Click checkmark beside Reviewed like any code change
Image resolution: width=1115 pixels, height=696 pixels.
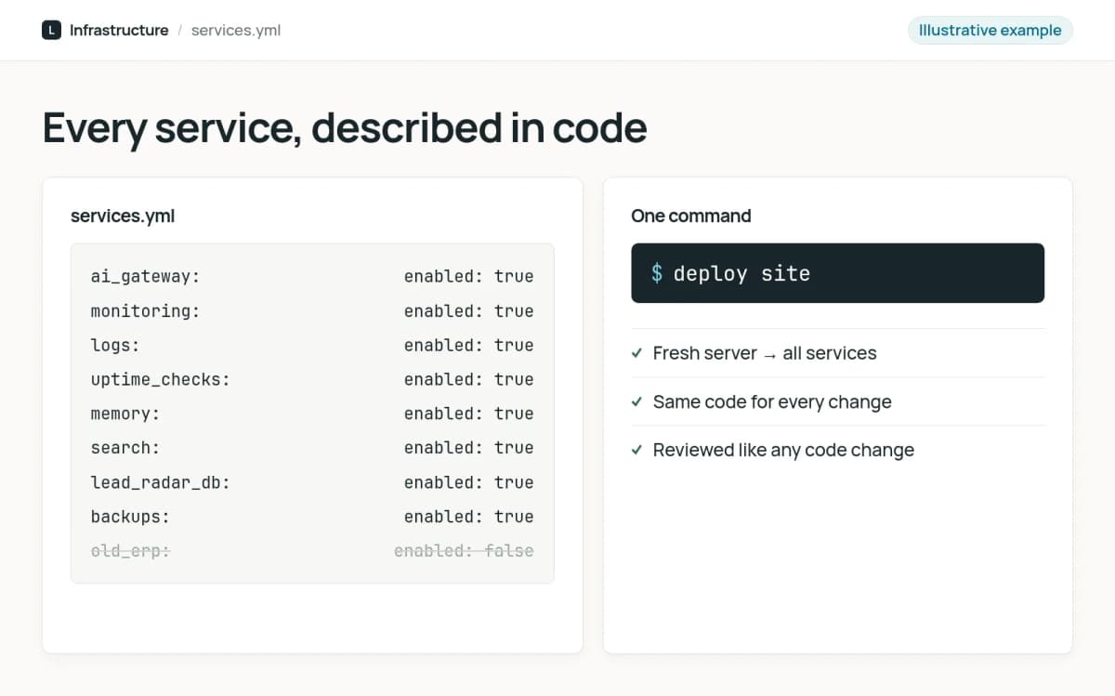tap(636, 450)
